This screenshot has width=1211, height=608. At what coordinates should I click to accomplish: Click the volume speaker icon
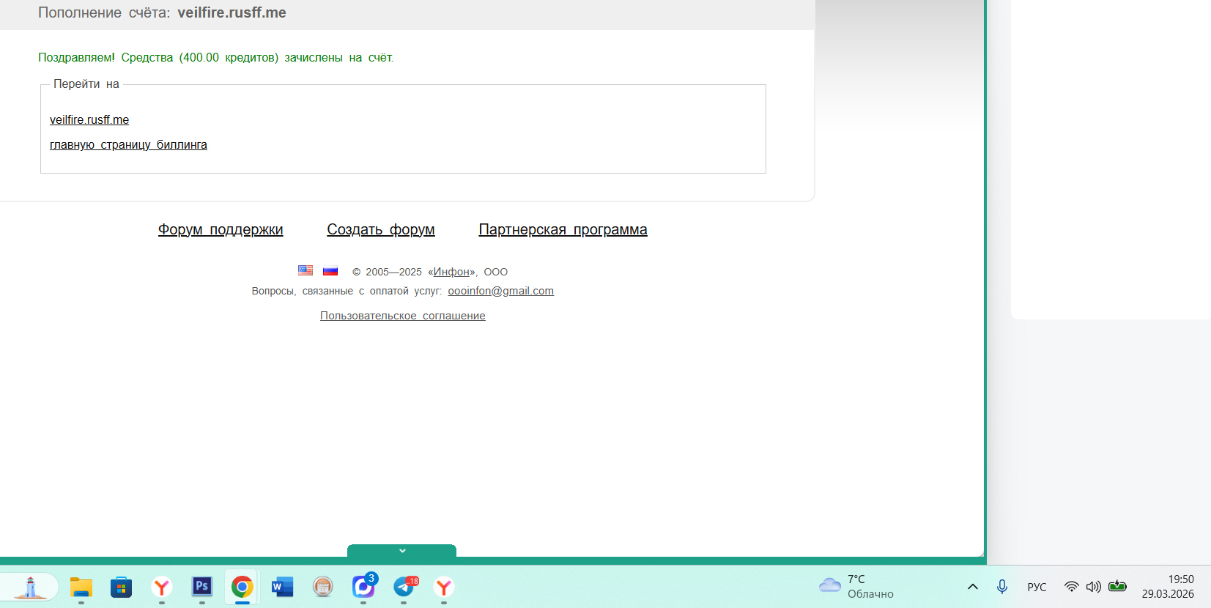1094,587
